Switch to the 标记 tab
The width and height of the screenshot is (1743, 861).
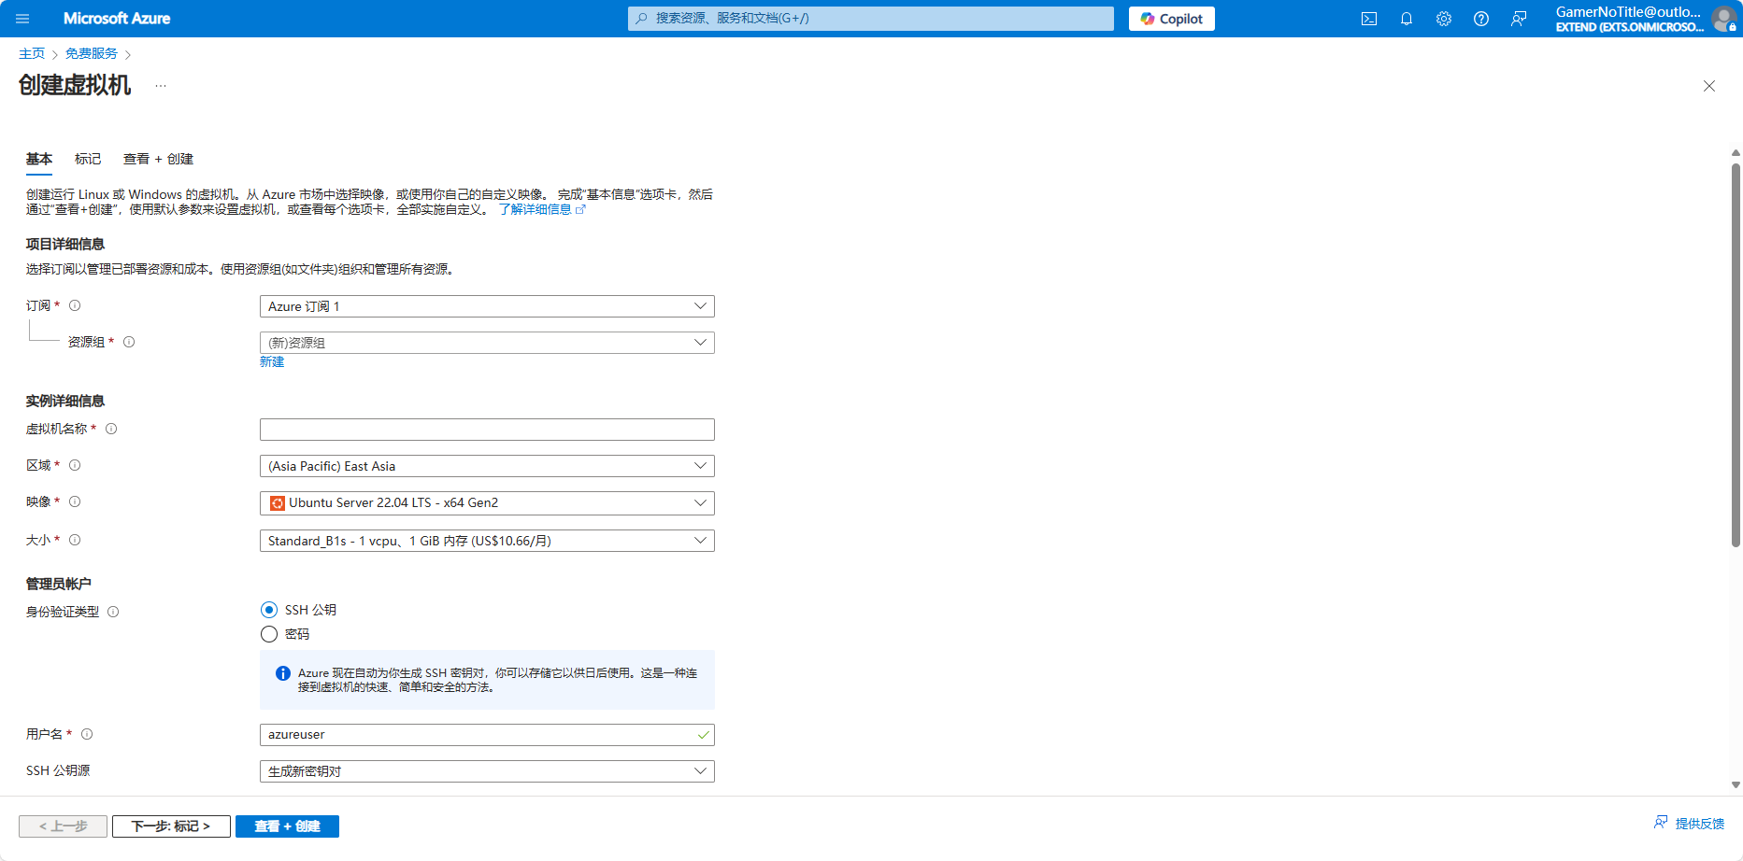88,159
